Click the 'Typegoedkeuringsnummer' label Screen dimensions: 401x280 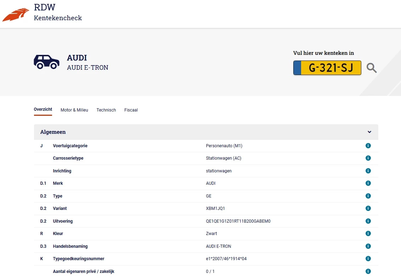pos(79,259)
